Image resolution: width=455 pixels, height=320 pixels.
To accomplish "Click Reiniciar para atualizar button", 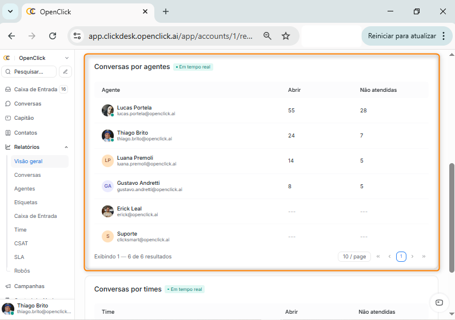I will (402, 36).
